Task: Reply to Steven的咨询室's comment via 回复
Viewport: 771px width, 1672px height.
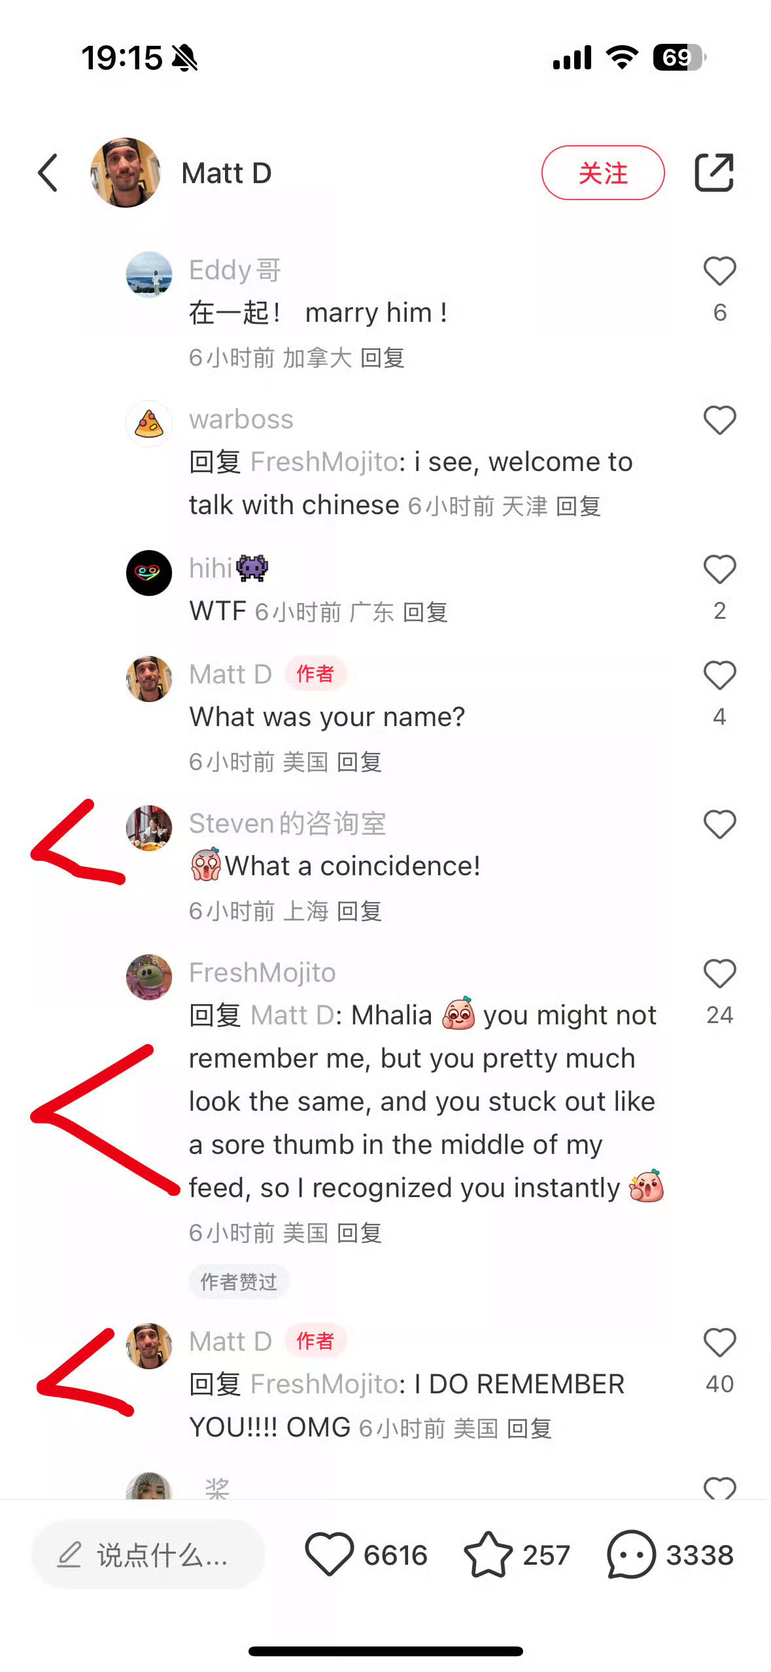Action: click(359, 911)
